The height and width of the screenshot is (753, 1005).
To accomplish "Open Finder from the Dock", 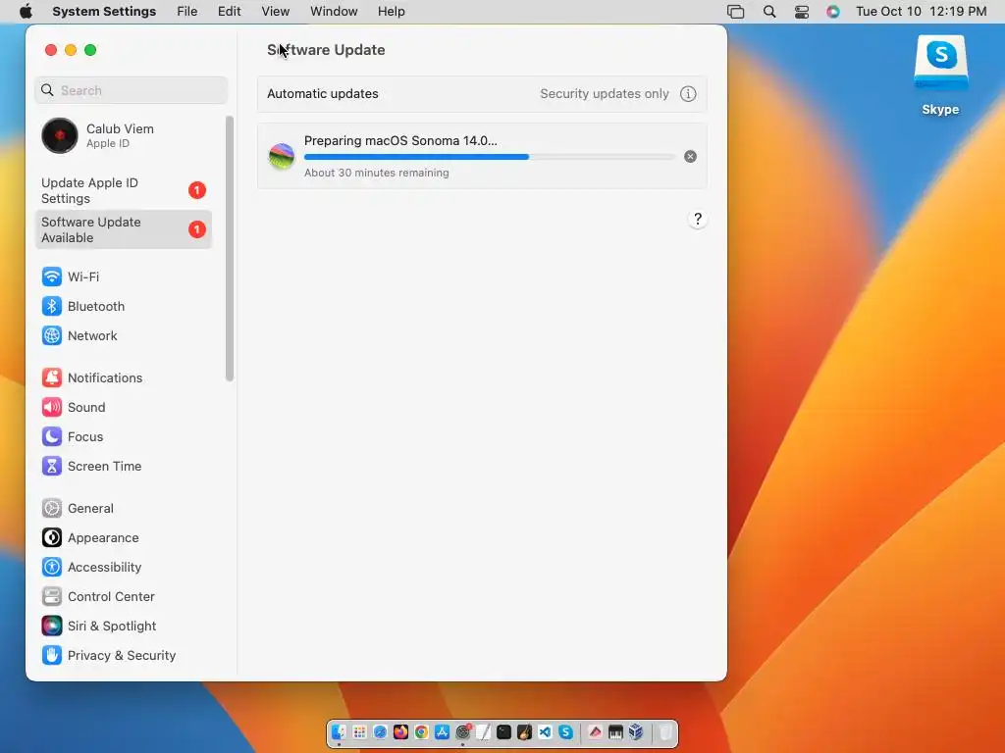I will tap(339, 731).
